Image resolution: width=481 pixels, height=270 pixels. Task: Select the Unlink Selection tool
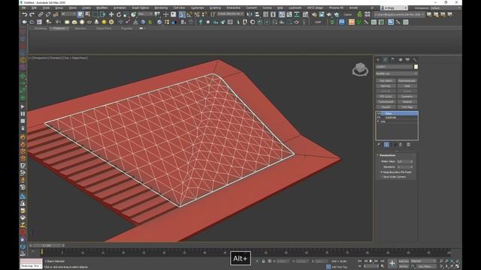tap(48, 14)
